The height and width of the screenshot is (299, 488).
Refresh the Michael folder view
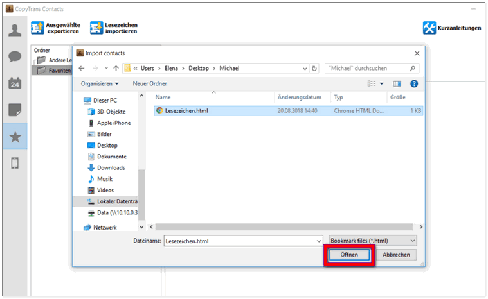(314, 69)
